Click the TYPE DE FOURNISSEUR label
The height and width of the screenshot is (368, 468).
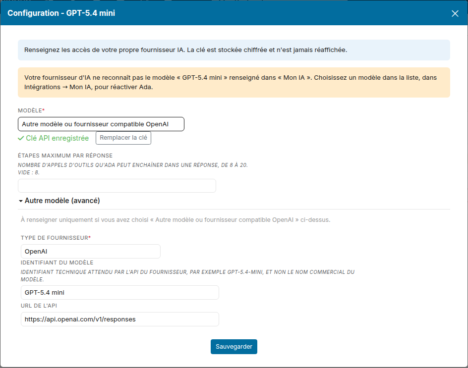click(x=56, y=238)
